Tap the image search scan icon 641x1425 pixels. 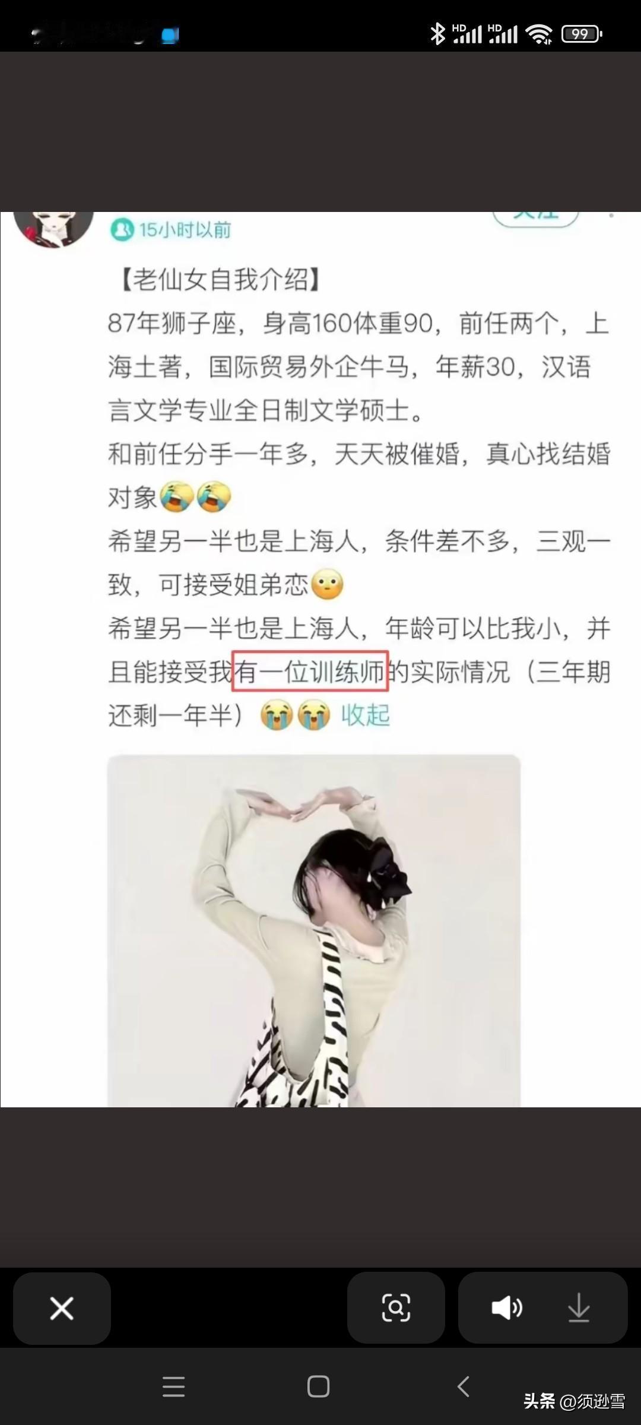396,1308
